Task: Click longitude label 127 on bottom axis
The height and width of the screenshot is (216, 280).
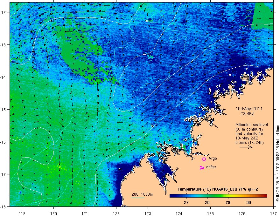Action: coord(273,213)
